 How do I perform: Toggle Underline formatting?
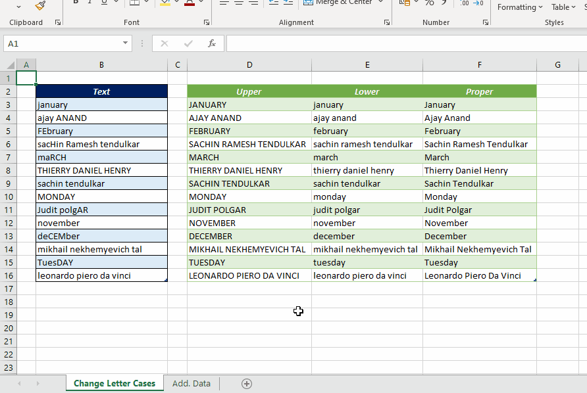[x=105, y=2]
